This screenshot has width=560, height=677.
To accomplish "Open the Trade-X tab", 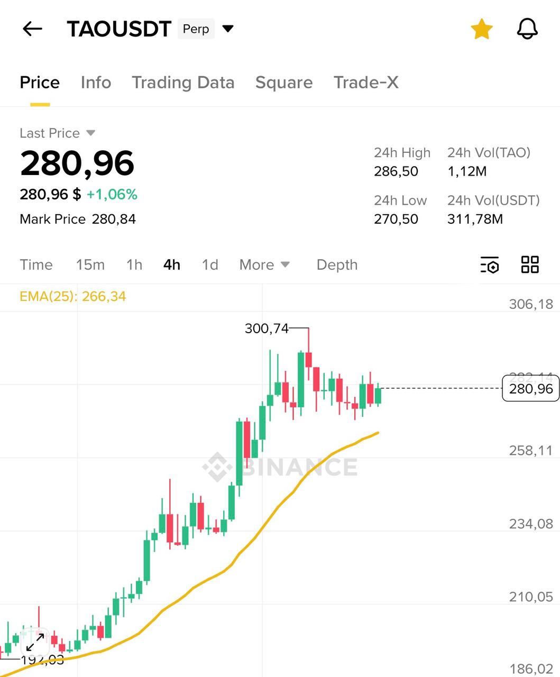I will tap(366, 83).
